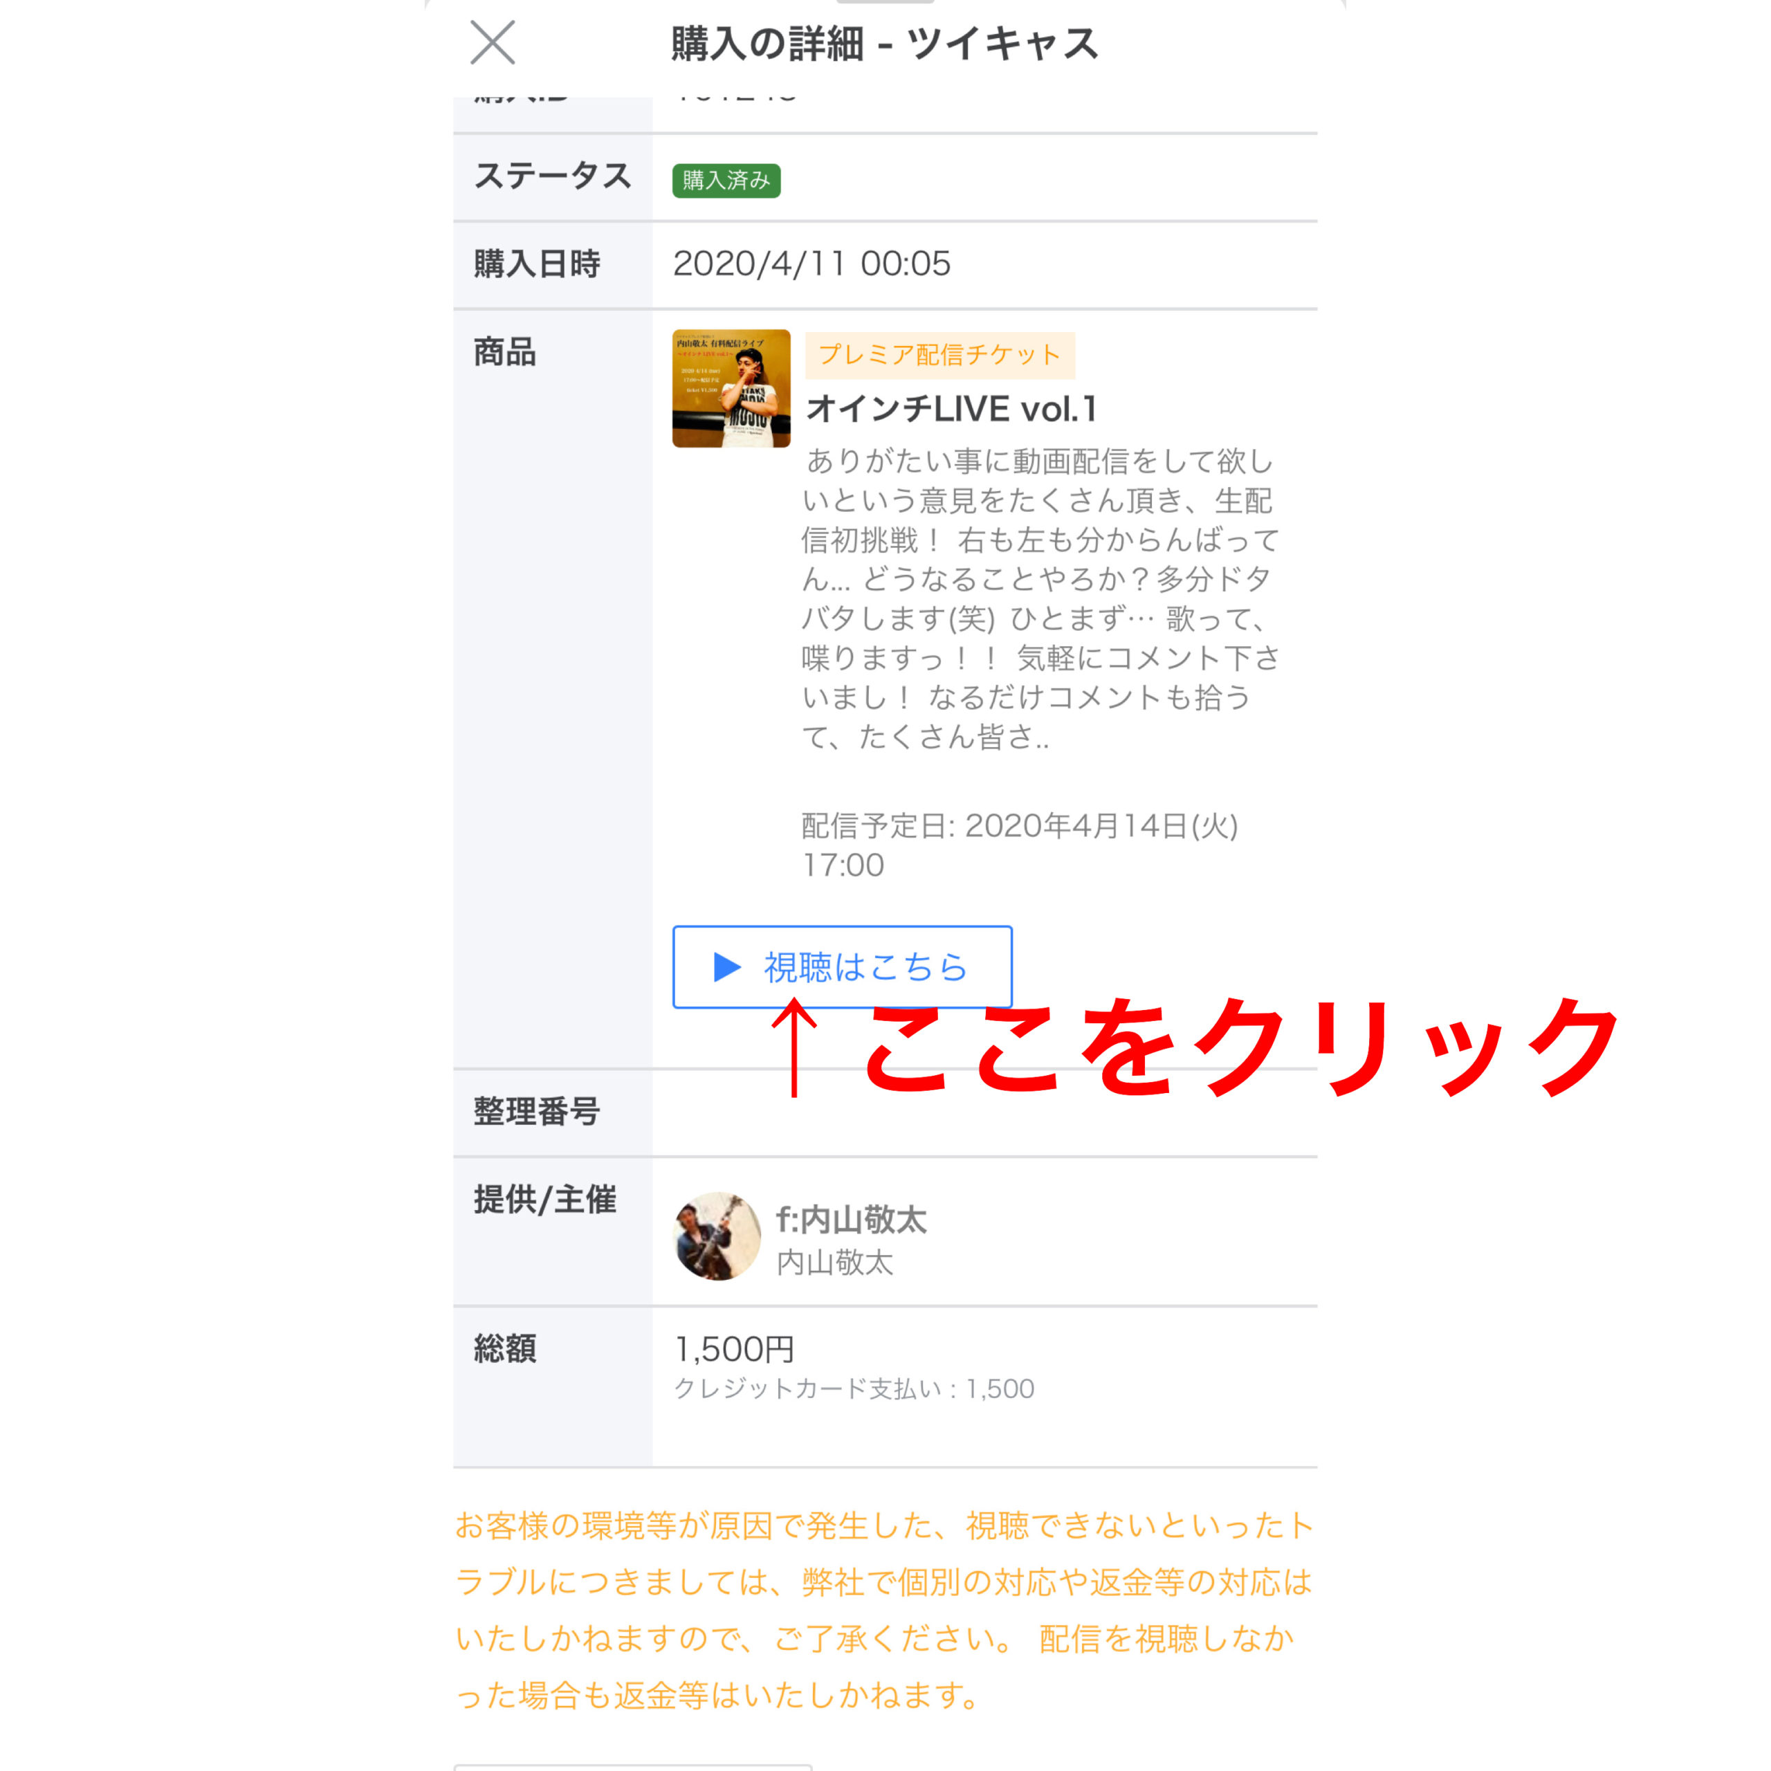Open the オインチLIVE vol.1 product thumbnail
Viewport: 1771px width, 1771px height.
coord(731,389)
